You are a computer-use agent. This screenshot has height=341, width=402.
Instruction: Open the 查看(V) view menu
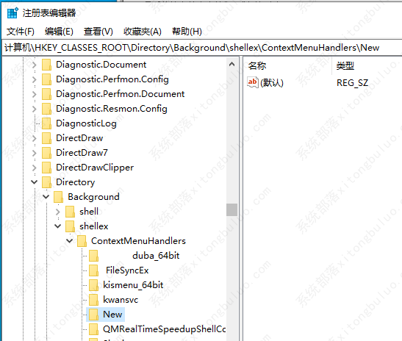pyautogui.click(x=98, y=32)
